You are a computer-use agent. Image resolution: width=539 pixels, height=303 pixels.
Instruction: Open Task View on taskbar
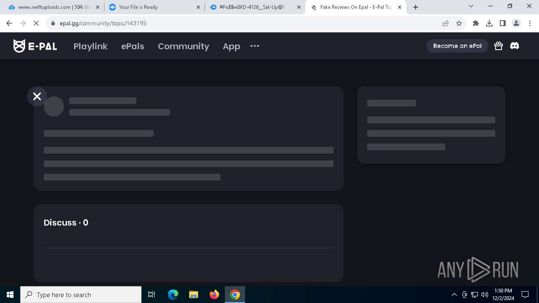click(x=152, y=295)
